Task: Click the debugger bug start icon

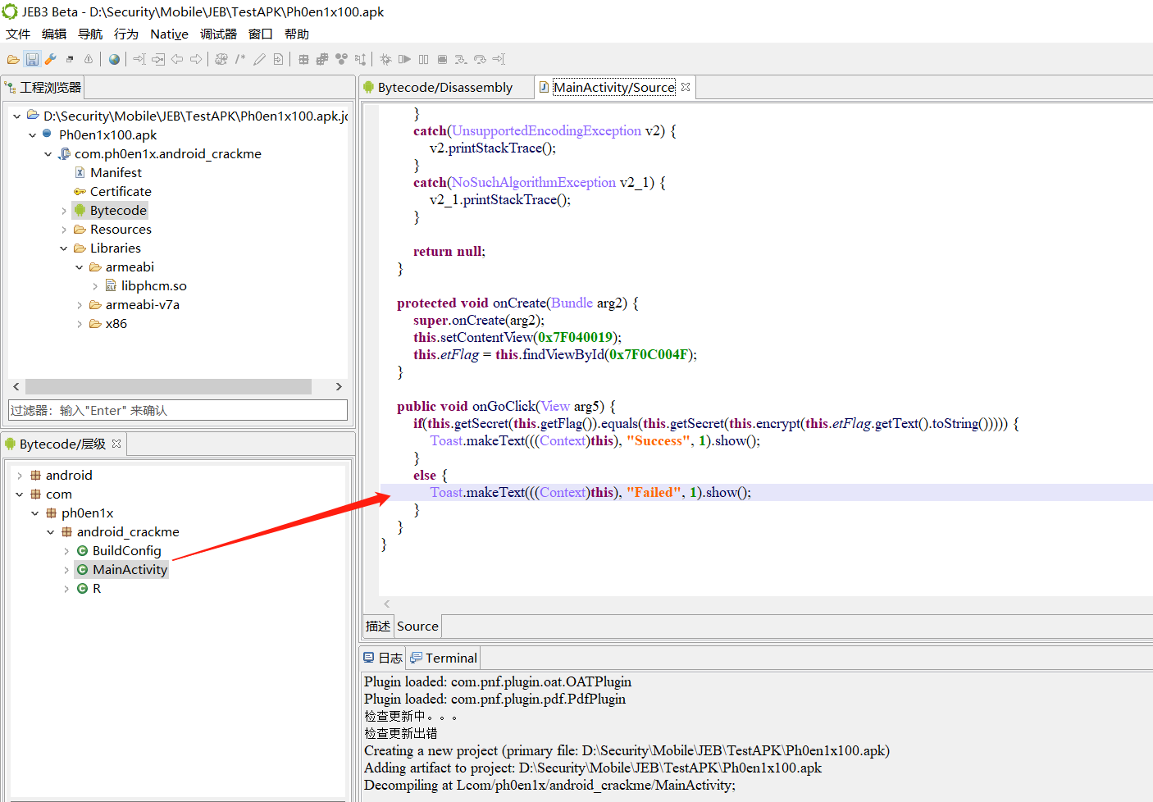Action: pyautogui.click(x=385, y=59)
